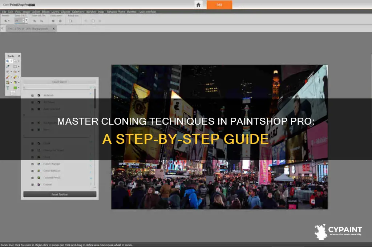Toggle the Color Replacer checkbox

[x=32, y=171]
